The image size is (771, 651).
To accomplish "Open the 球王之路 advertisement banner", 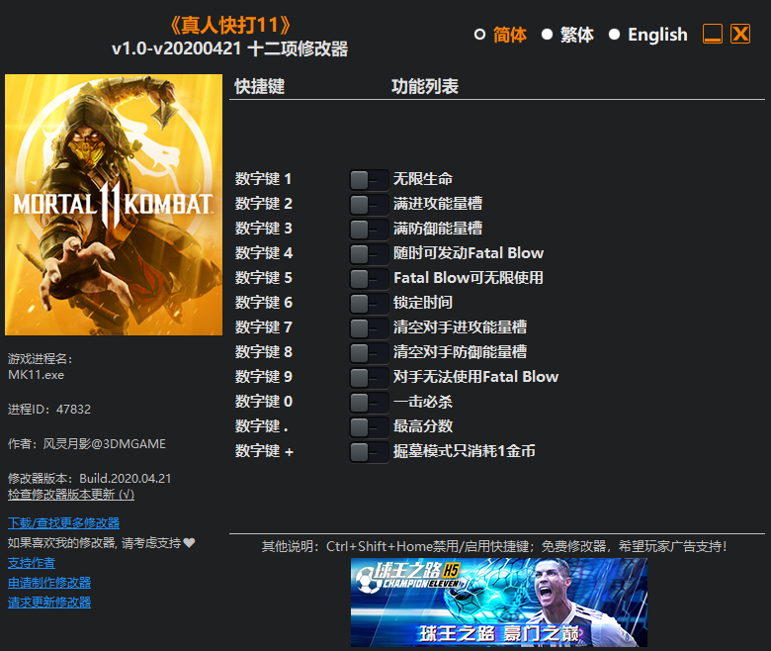I will [499, 603].
